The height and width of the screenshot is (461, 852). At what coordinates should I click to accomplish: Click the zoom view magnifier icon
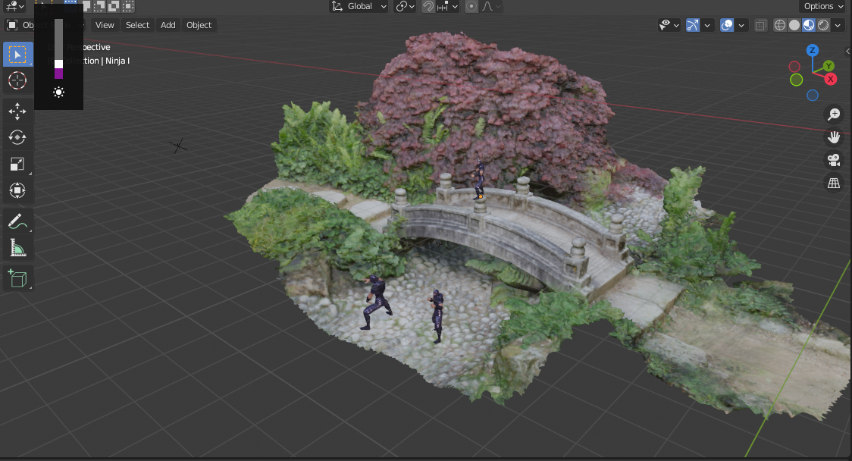tap(834, 114)
